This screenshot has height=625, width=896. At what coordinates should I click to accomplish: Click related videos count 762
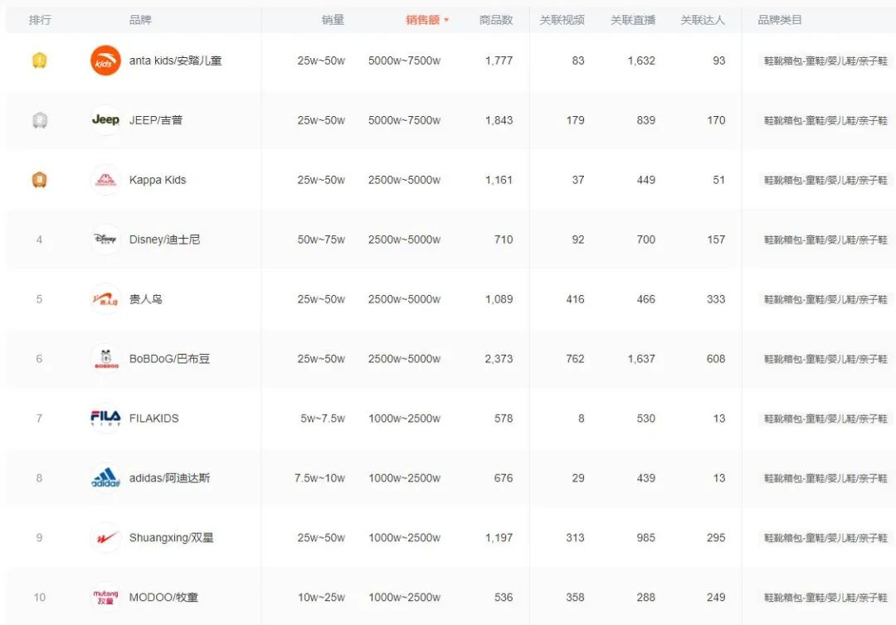(575, 358)
